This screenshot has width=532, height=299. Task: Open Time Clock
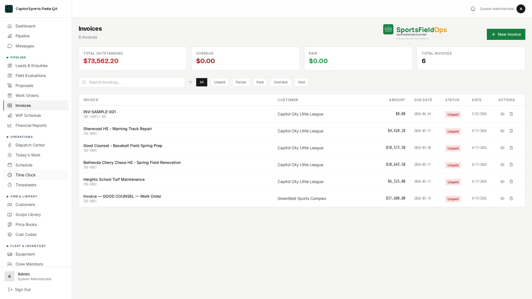coord(36,175)
